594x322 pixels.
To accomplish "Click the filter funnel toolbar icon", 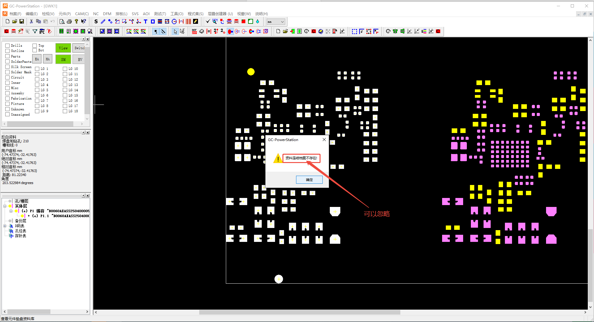I will [x=35, y=31].
